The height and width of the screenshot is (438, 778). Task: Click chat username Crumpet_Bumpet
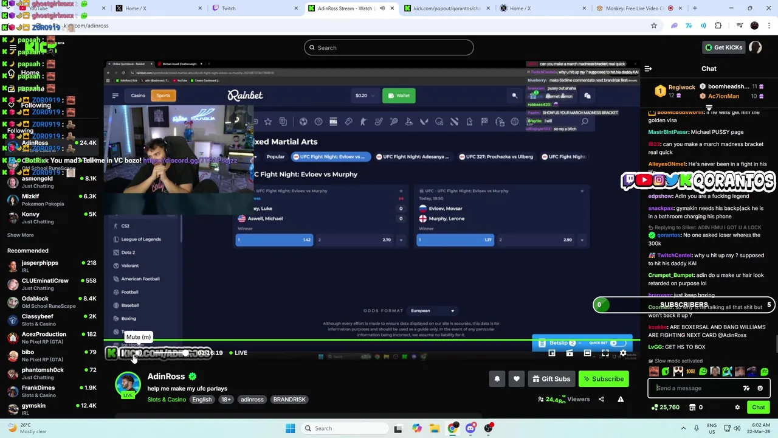tap(671, 275)
